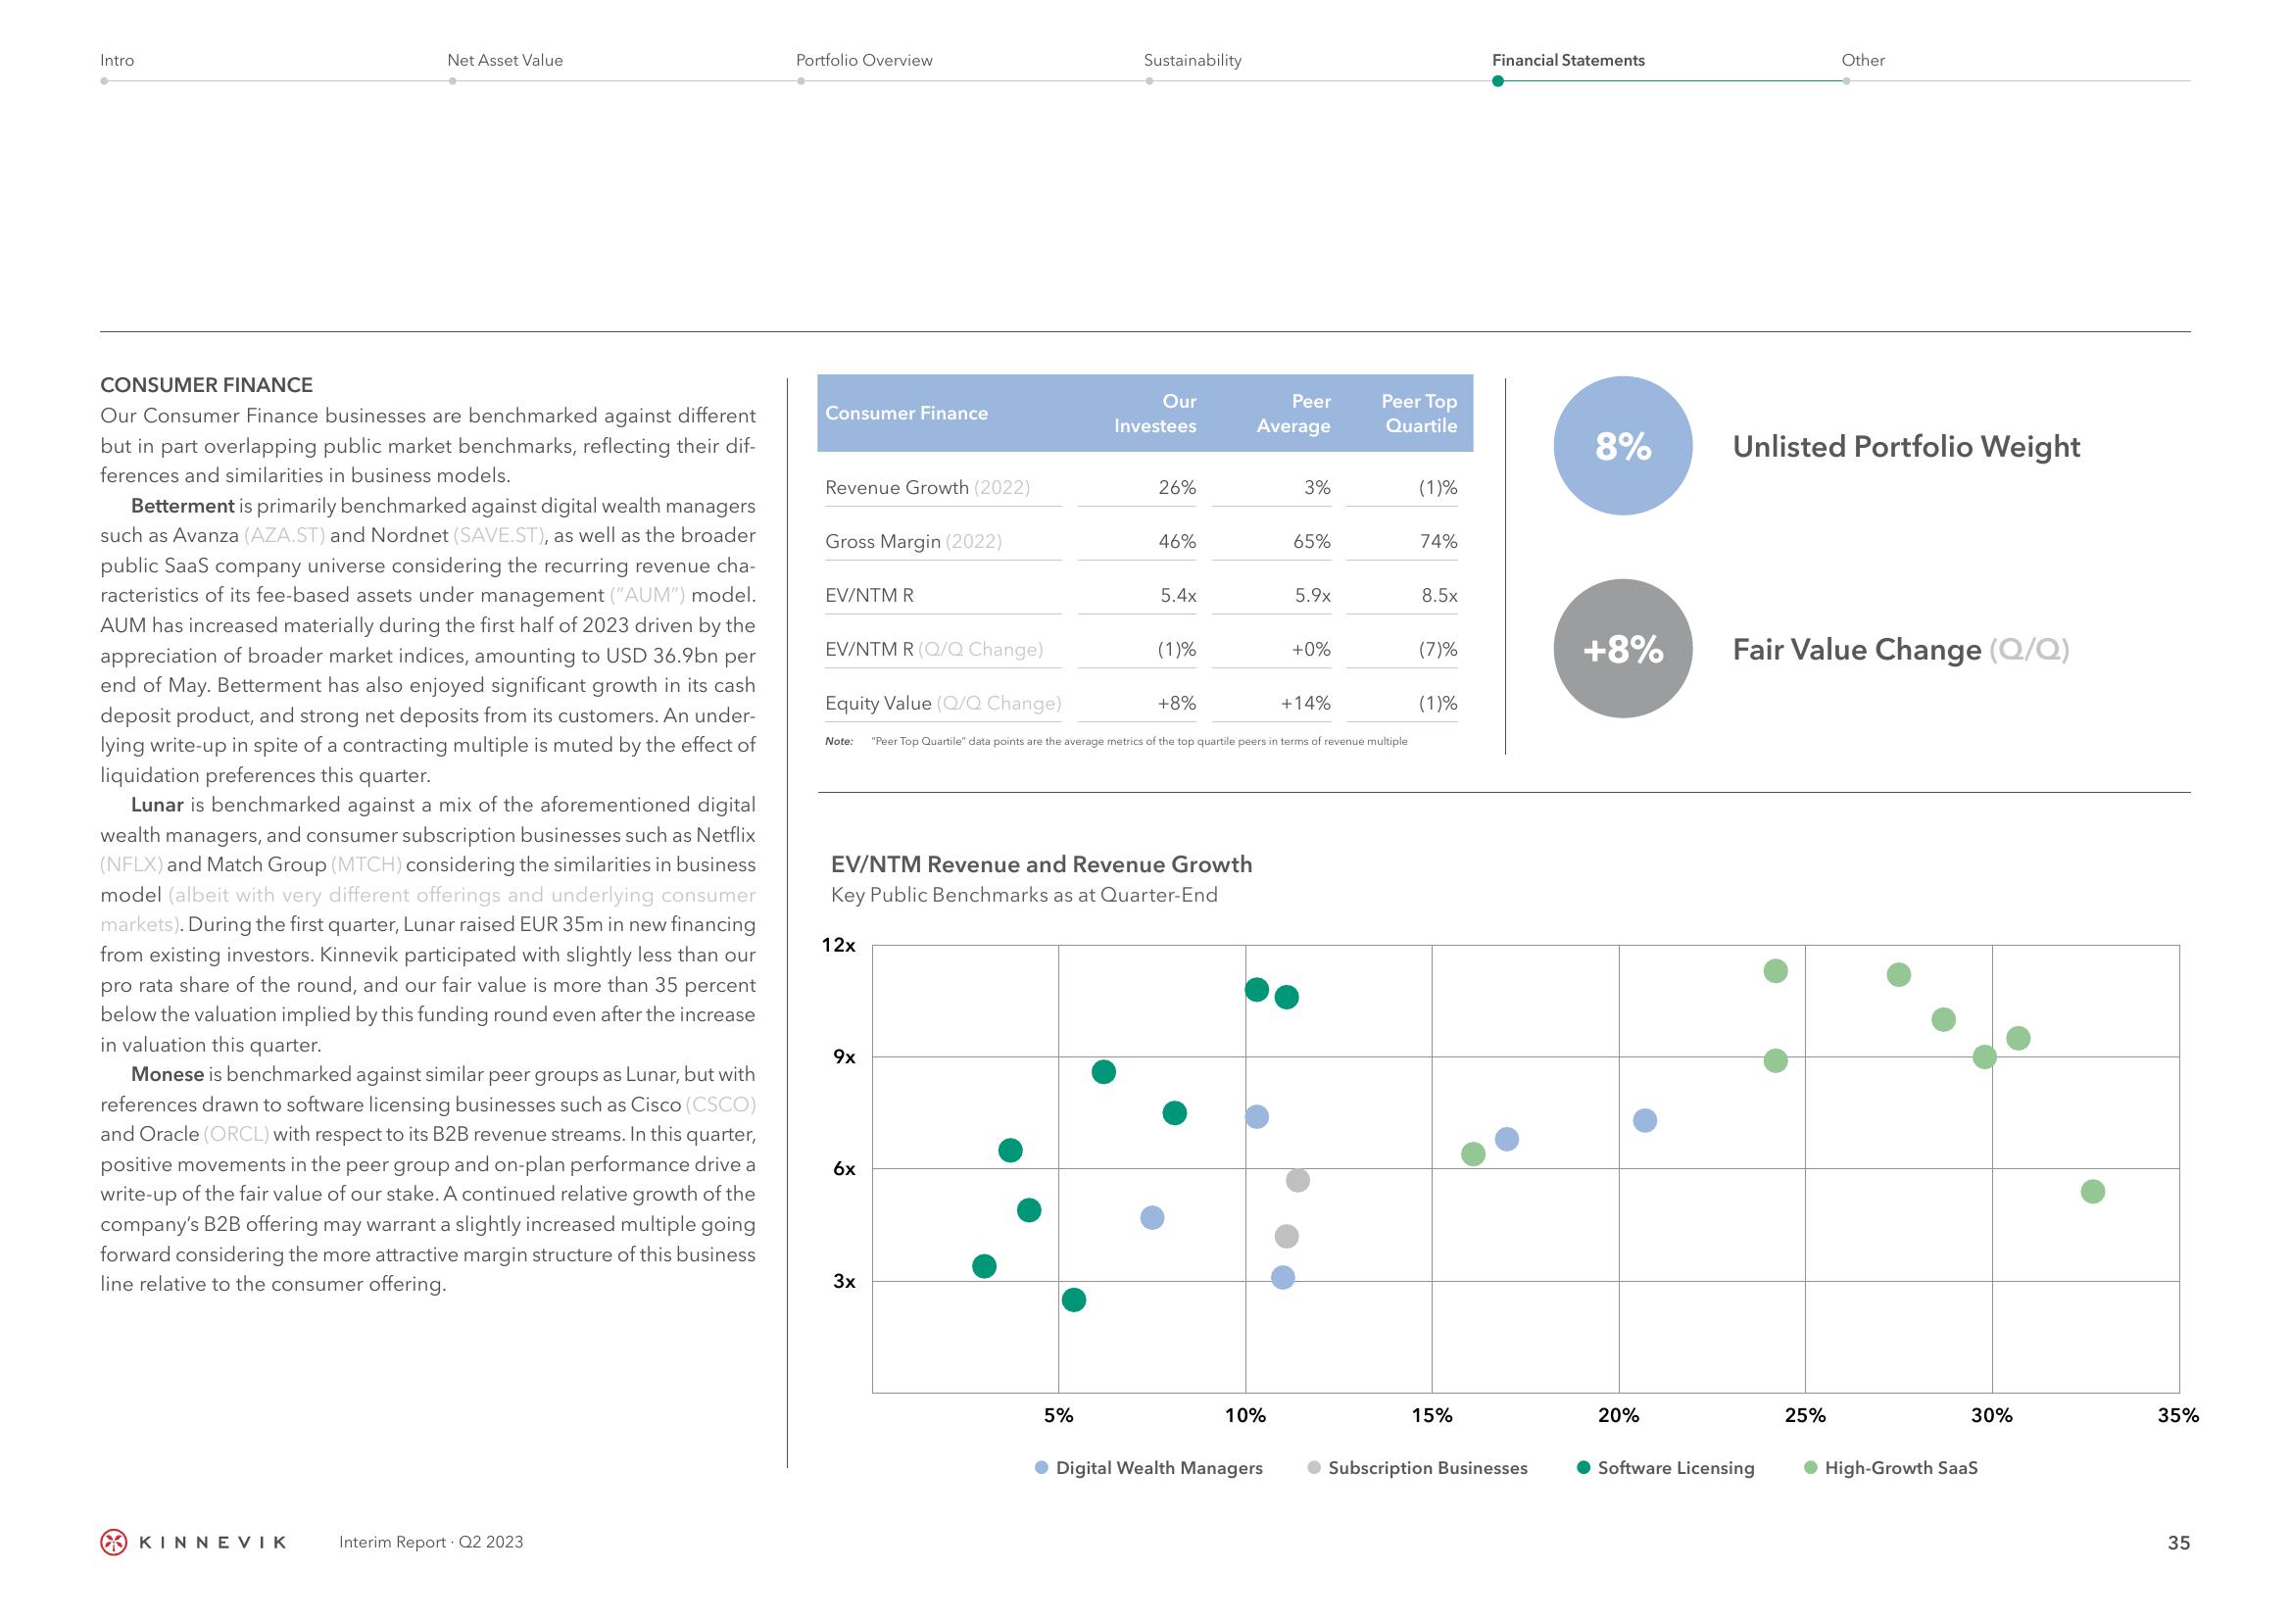
Task: Select the Financial Statements tab
Action: (x=1568, y=60)
